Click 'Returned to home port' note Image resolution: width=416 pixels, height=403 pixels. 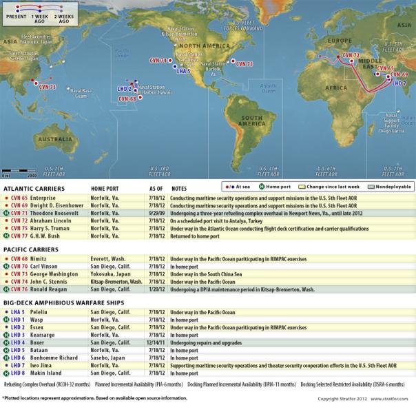[x=195, y=236]
